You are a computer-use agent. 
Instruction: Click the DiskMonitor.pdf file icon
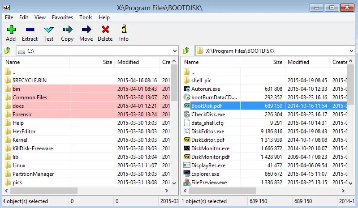187,157
